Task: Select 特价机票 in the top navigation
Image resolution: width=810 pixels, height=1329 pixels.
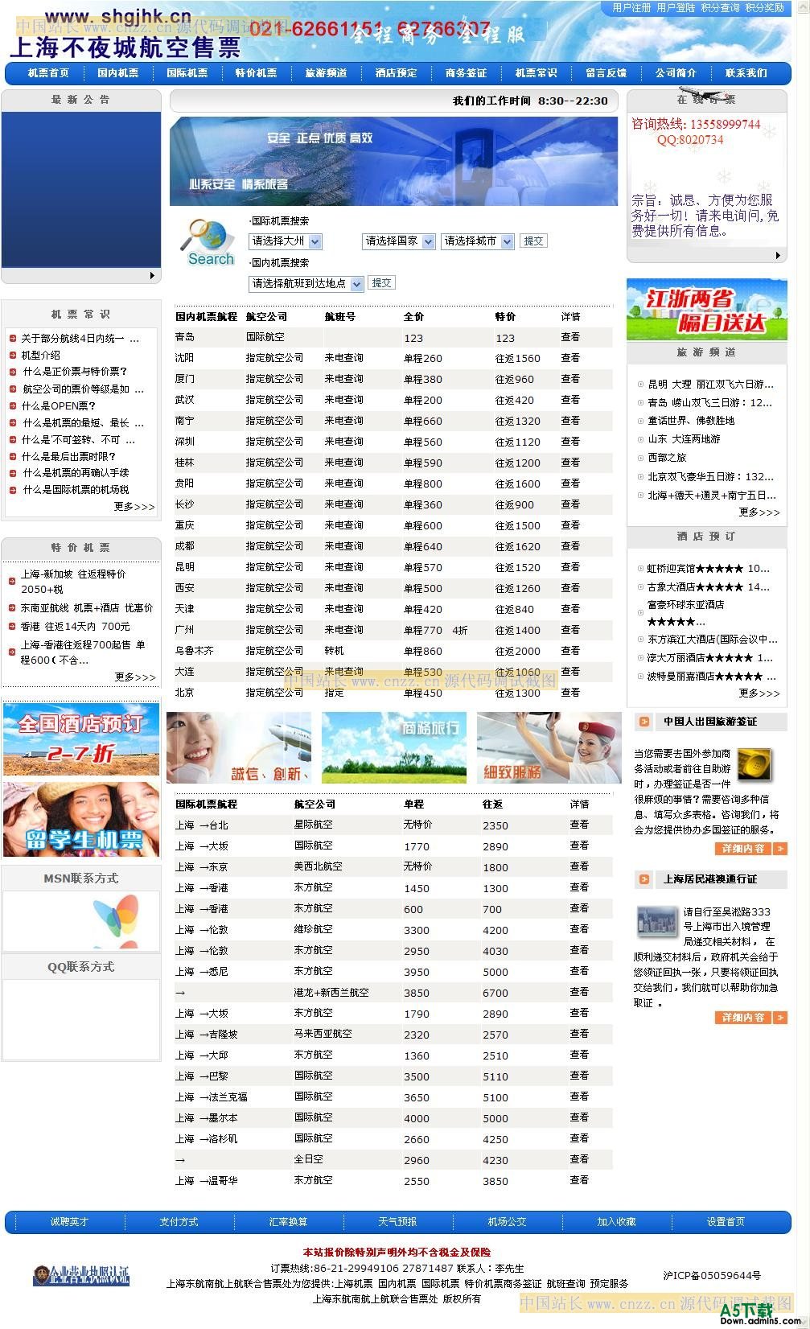Action: (x=256, y=73)
